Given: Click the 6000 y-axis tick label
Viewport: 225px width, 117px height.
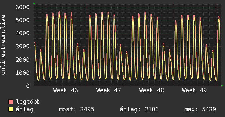Looking at the screenshot, I should pyautogui.click(x=22, y=7).
